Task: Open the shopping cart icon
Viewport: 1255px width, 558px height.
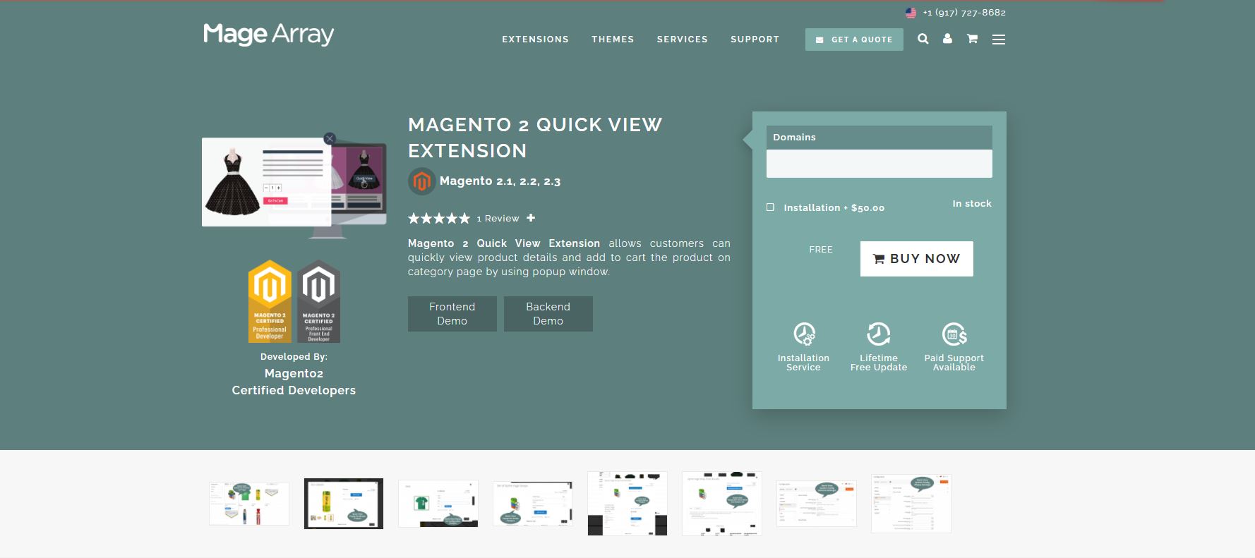Action: [x=972, y=39]
